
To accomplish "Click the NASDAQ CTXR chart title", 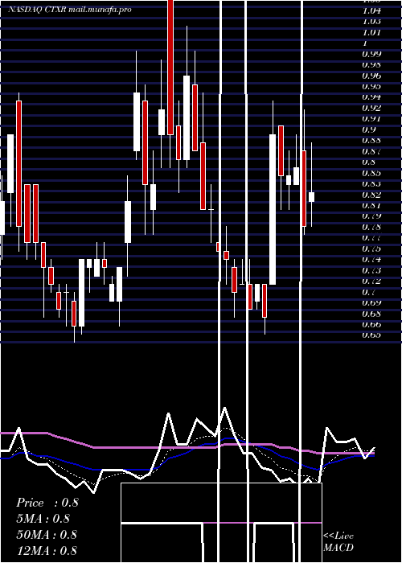I will pyautogui.click(x=70, y=10).
